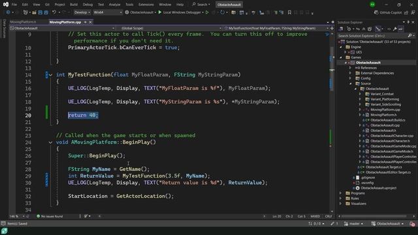Screen dimensions: 418x235
Task: Click the Undo arrow icon
Action: [x=54, y=12]
